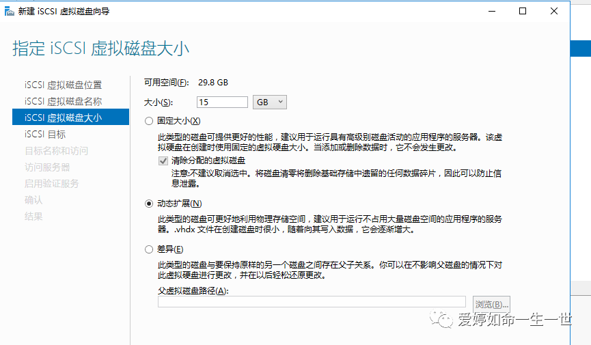The image size is (591, 345).
Task: Open the GB size unit dropdown
Action: [x=269, y=102]
